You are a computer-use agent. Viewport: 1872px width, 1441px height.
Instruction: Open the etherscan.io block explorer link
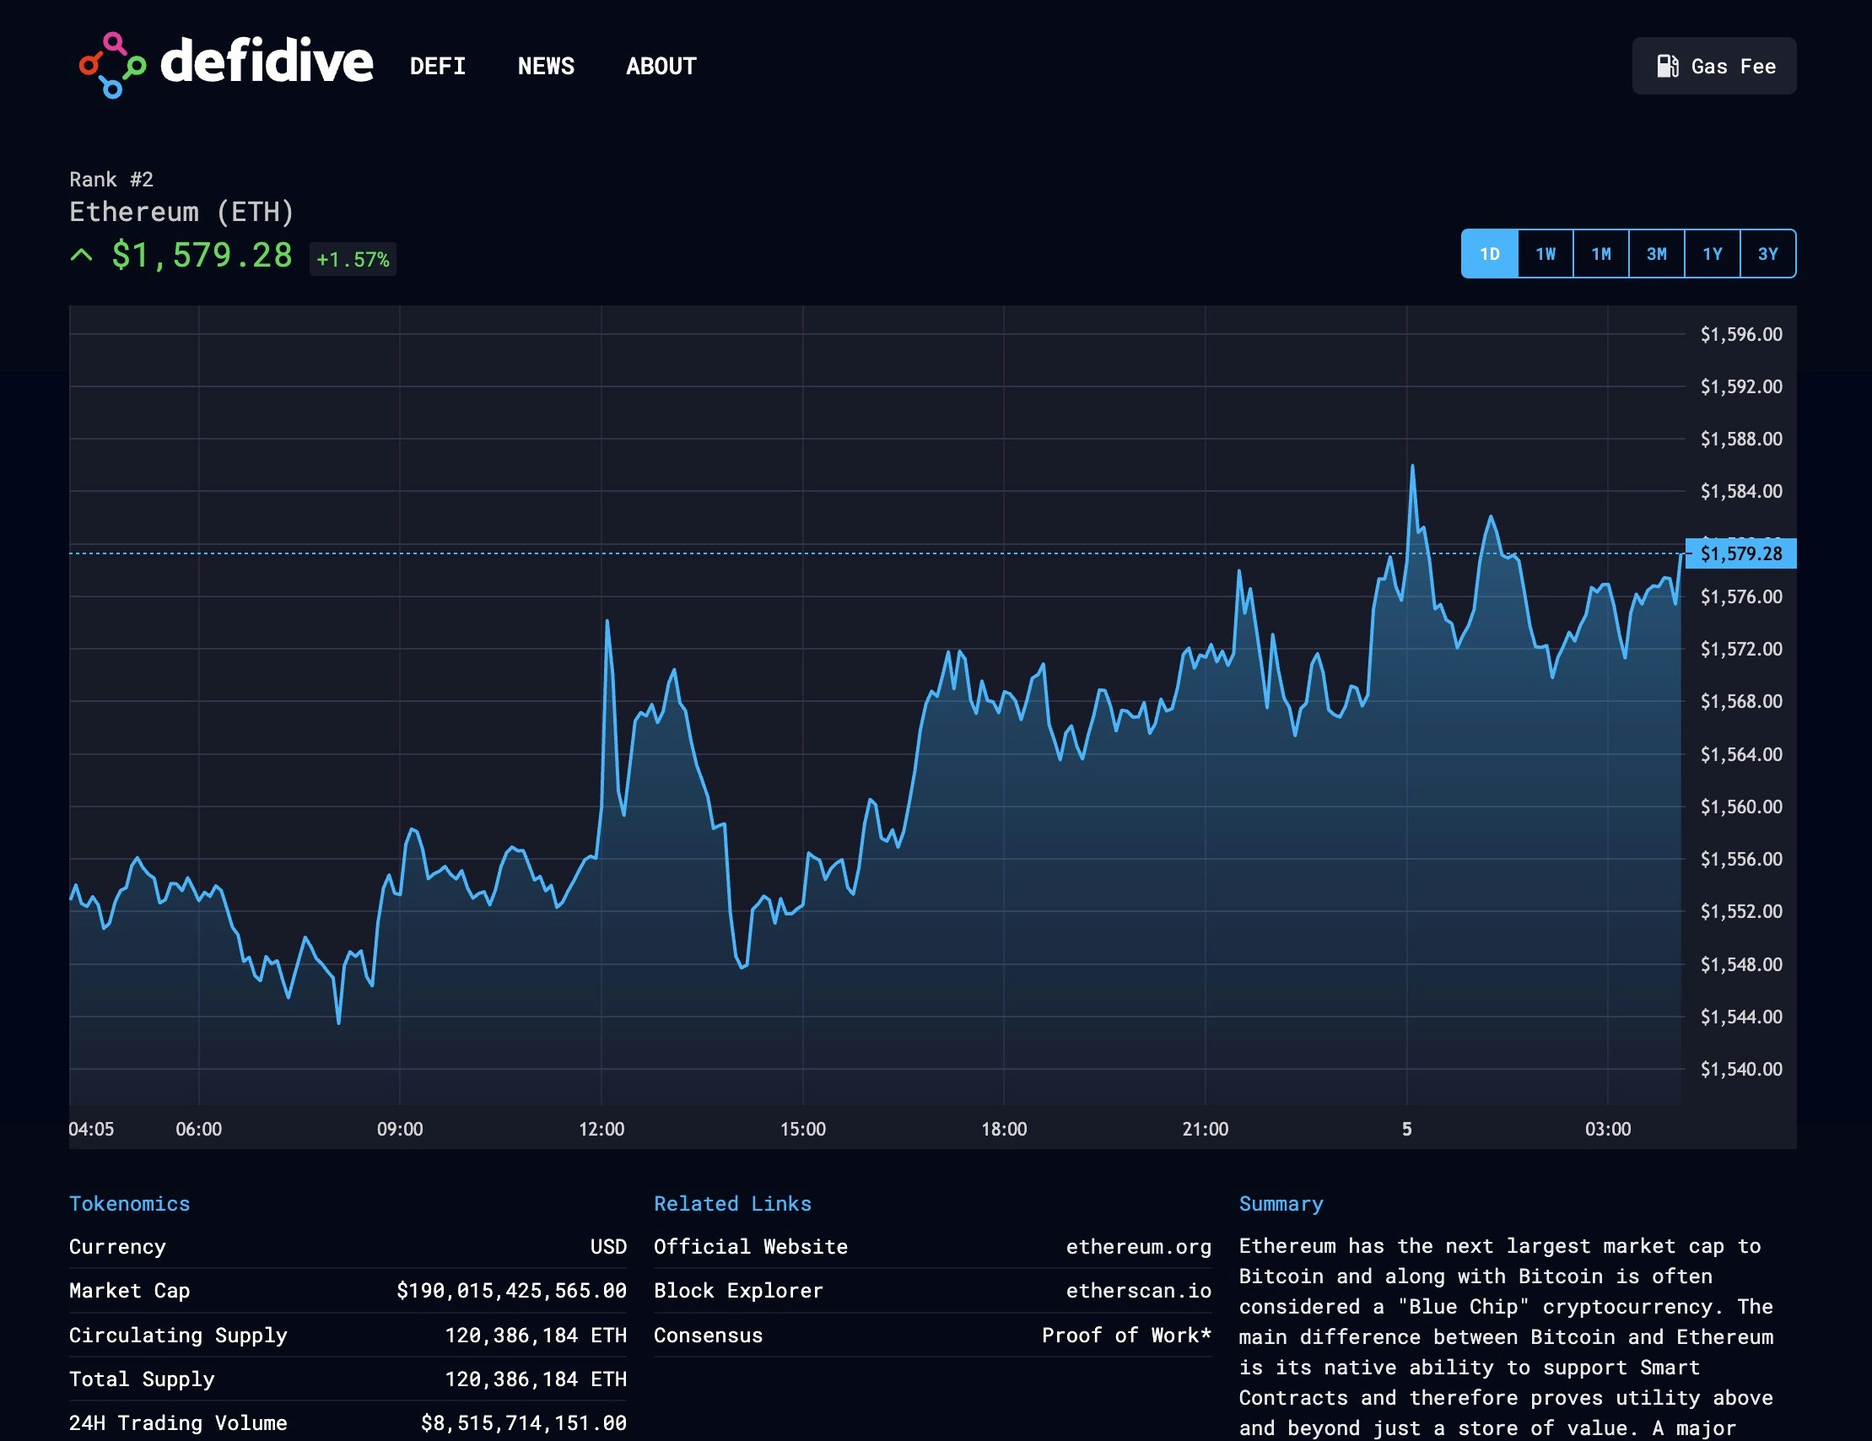[1138, 1290]
